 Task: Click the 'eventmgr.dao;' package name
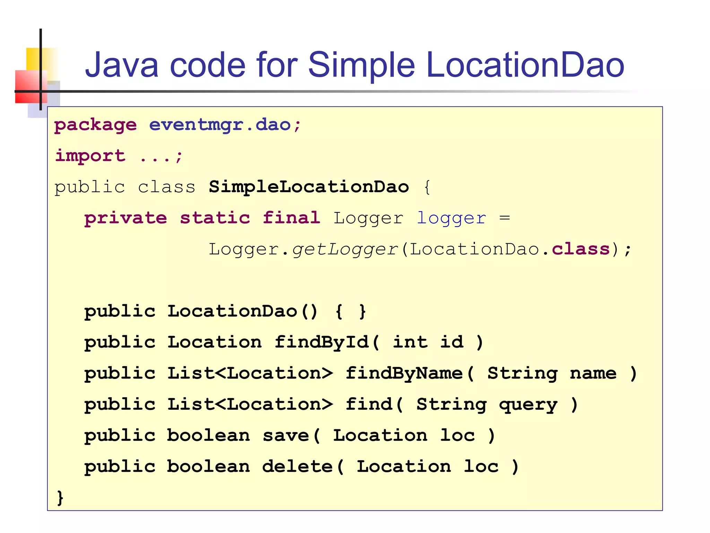click(x=225, y=125)
